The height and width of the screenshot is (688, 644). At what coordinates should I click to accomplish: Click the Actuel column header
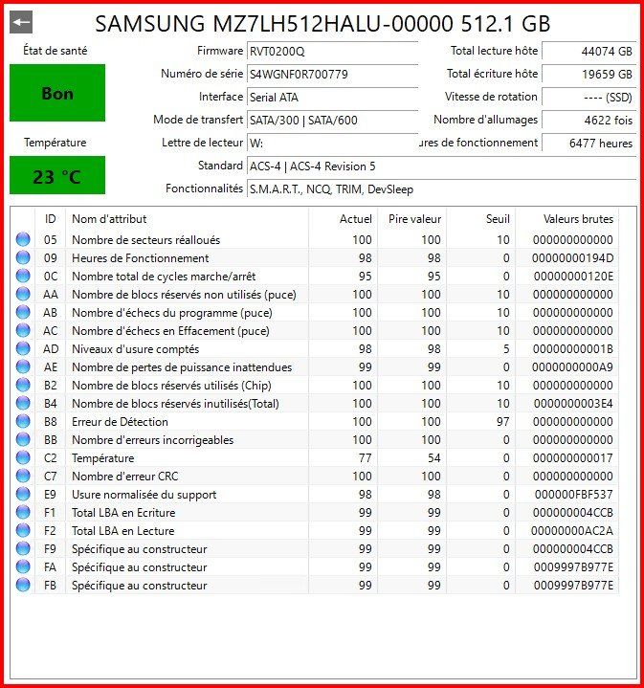pos(344,218)
